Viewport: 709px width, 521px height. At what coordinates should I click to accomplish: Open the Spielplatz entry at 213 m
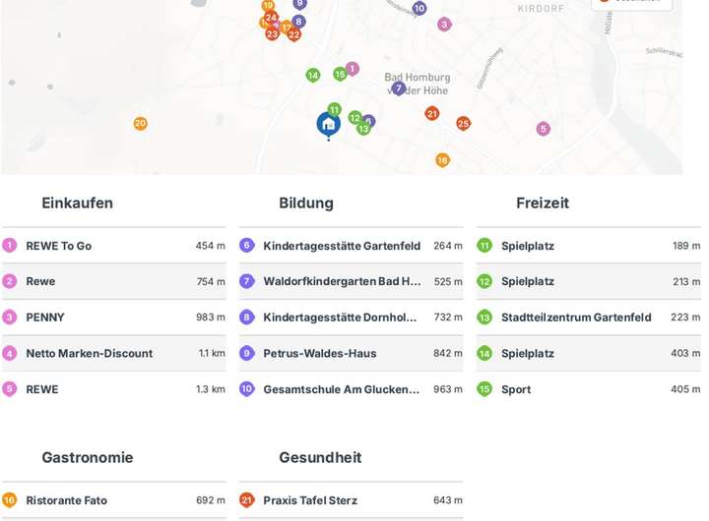[x=589, y=281]
